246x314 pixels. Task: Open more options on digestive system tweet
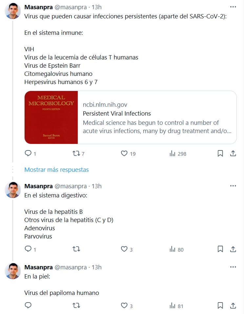click(x=233, y=186)
